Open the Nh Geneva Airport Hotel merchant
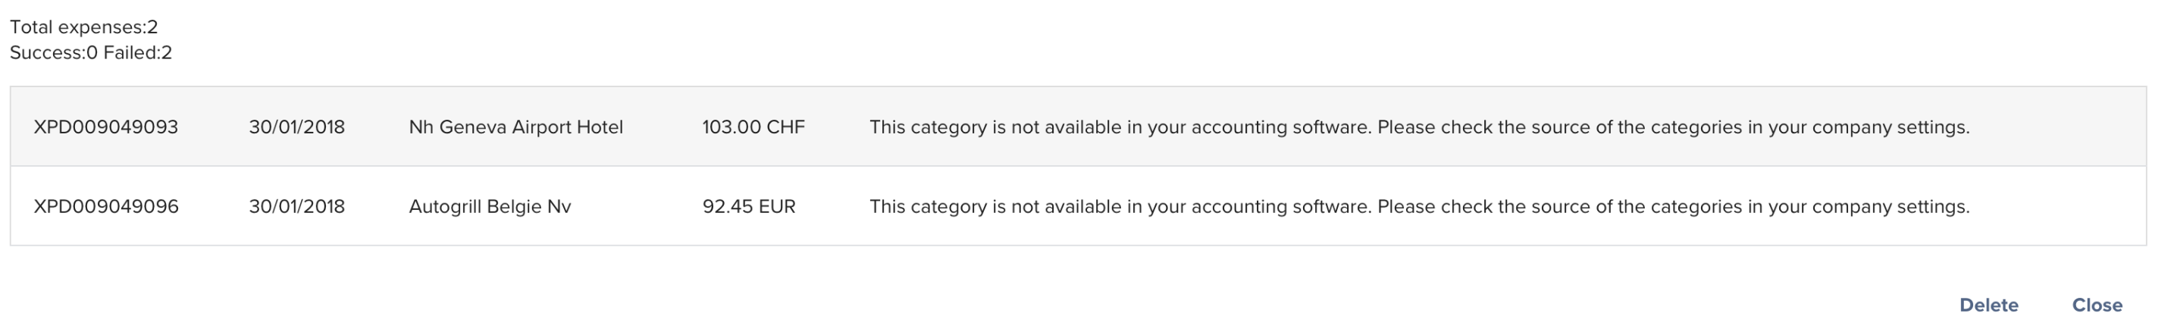 515,127
